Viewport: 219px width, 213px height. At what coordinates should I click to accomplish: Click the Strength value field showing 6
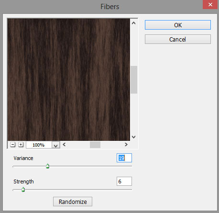(124, 181)
